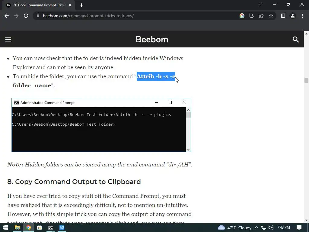Open the Beebom hamburger menu
Viewport: 309px width, 232px height.
pyautogui.click(x=8, y=40)
